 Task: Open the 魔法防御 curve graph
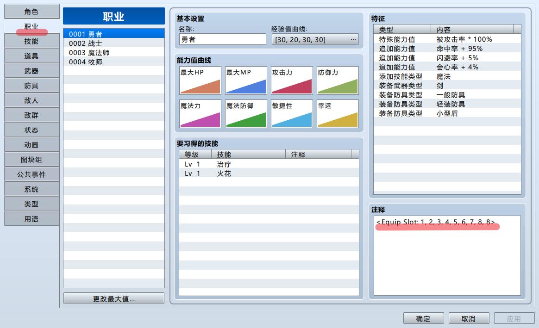[x=246, y=114]
